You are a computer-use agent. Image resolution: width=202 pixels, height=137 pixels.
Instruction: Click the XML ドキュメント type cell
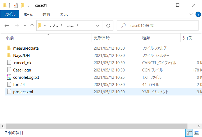[x=155, y=92]
